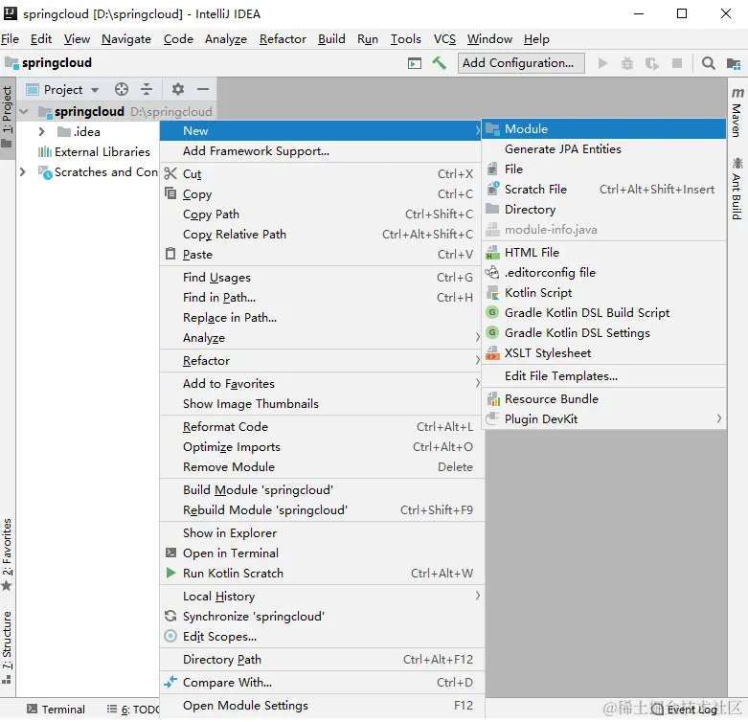Click the Stop square icon in toolbar
Image resolution: width=748 pixels, height=722 pixels.
(x=676, y=63)
